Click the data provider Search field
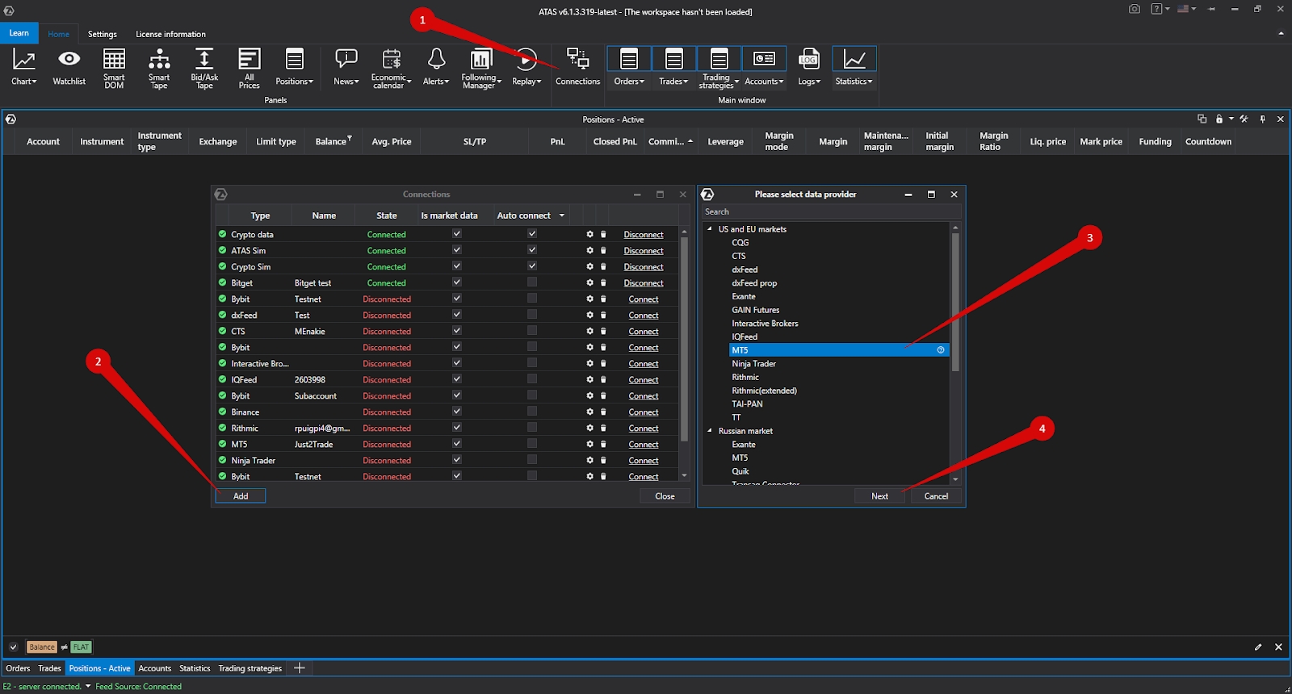 point(830,211)
